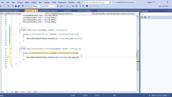172x97 pixels.
Task: Open the Extensions menu
Action: click(x=62, y=2)
